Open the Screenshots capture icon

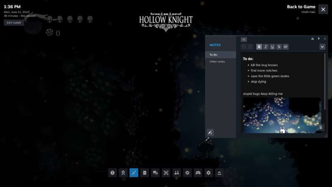(166, 173)
